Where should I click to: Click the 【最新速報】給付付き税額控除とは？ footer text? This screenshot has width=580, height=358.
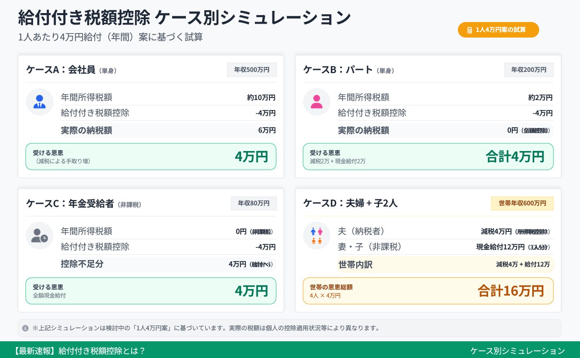pyautogui.click(x=79, y=351)
